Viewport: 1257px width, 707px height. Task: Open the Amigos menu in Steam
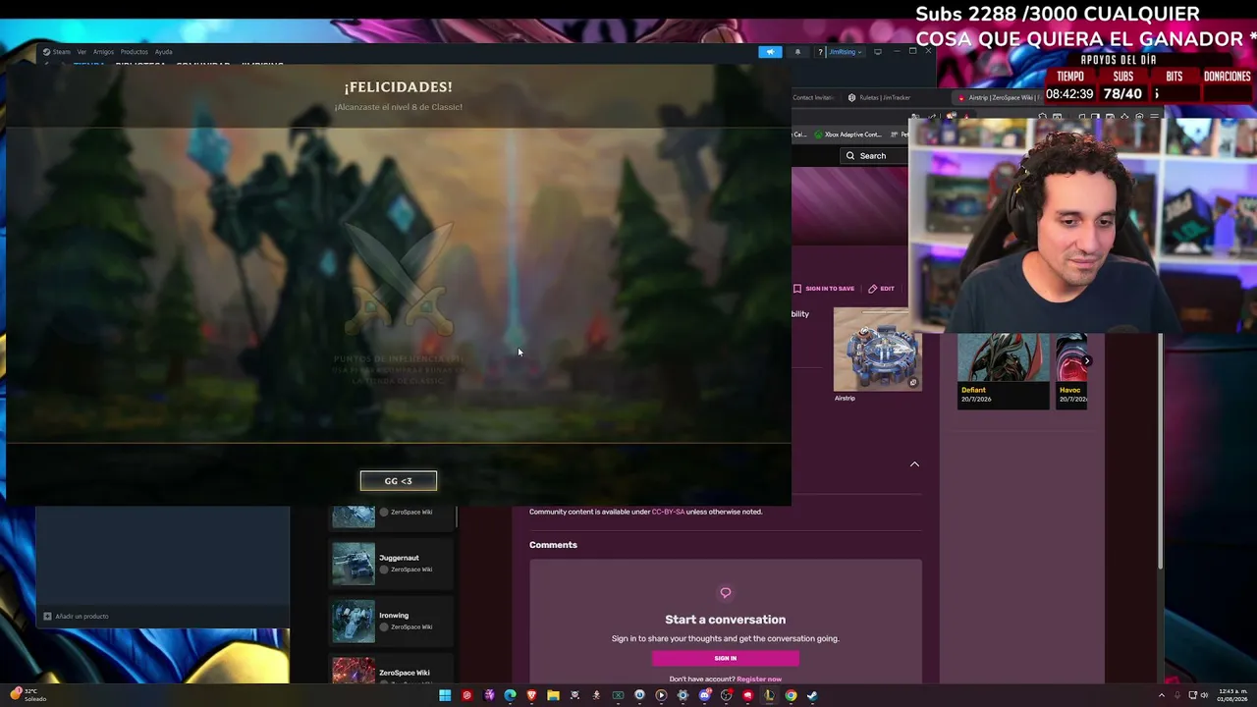[103, 52]
